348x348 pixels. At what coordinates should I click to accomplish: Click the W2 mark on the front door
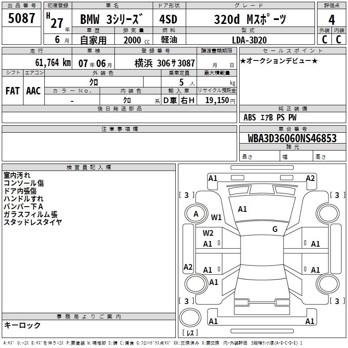(208, 233)
